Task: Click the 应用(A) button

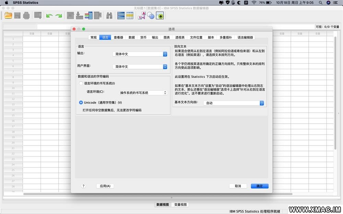Action: pos(105,186)
